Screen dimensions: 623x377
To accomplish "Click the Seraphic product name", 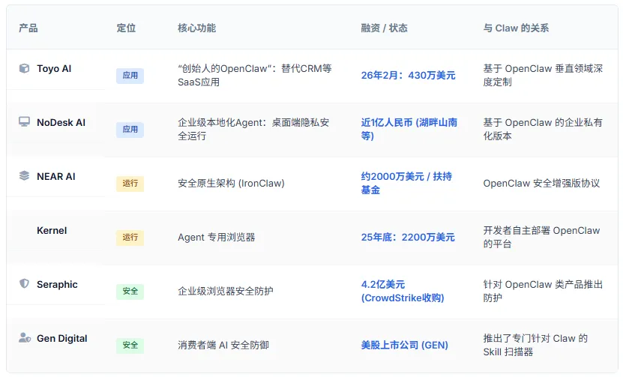I will coord(57,285).
